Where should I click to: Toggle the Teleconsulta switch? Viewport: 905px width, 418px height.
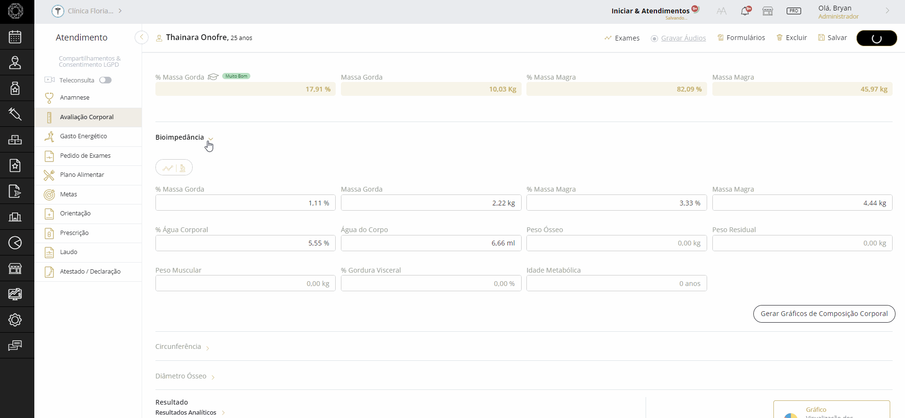[105, 80]
